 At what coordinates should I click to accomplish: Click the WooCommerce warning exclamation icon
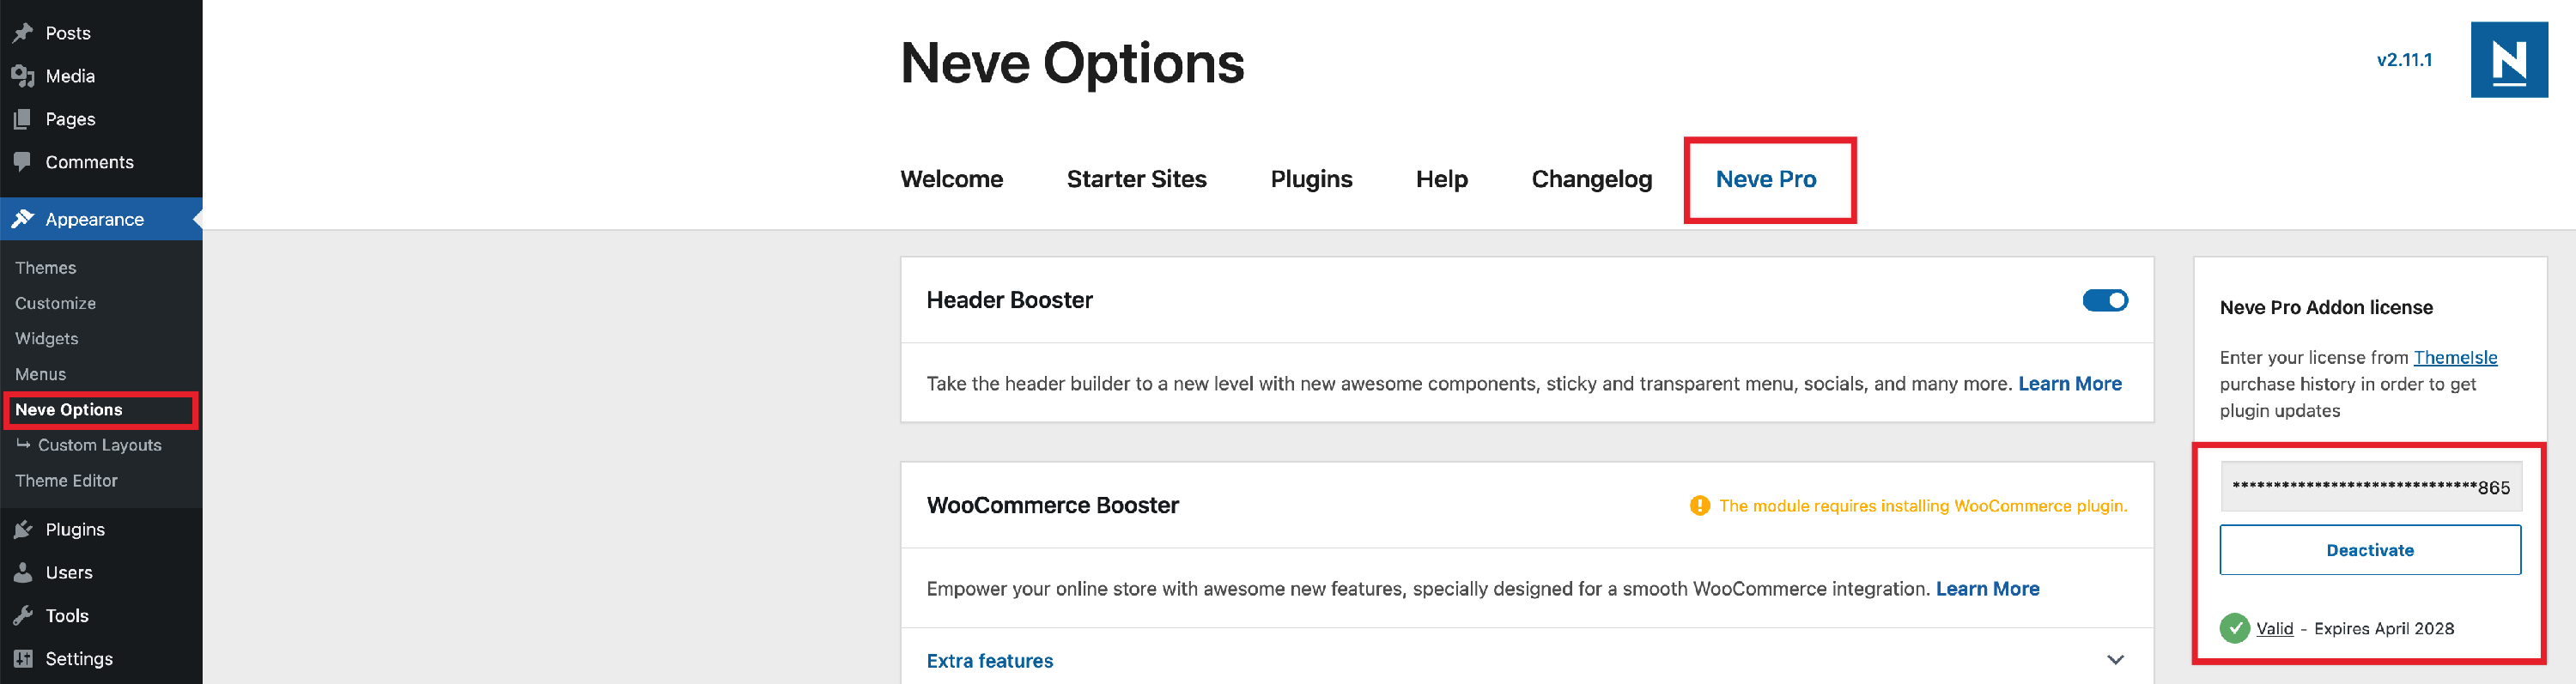click(x=1699, y=506)
